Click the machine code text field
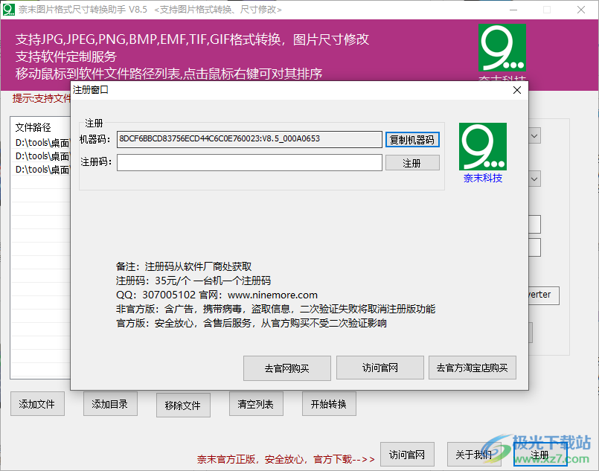The width and height of the screenshot is (599, 471). point(249,139)
